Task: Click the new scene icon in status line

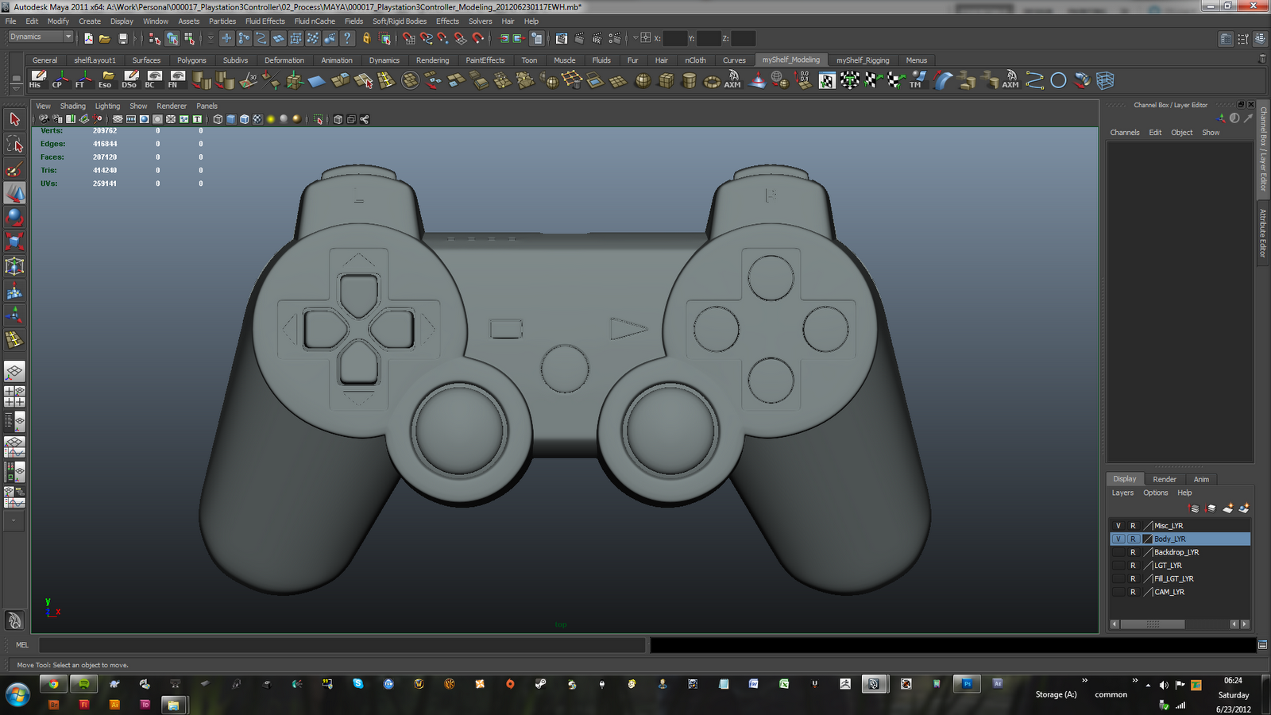Action: [x=88, y=38]
